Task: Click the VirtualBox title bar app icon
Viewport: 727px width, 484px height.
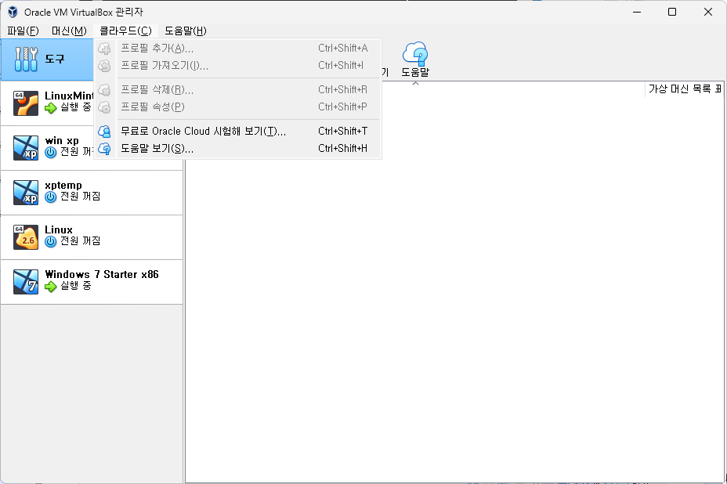Action: pos(13,12)
